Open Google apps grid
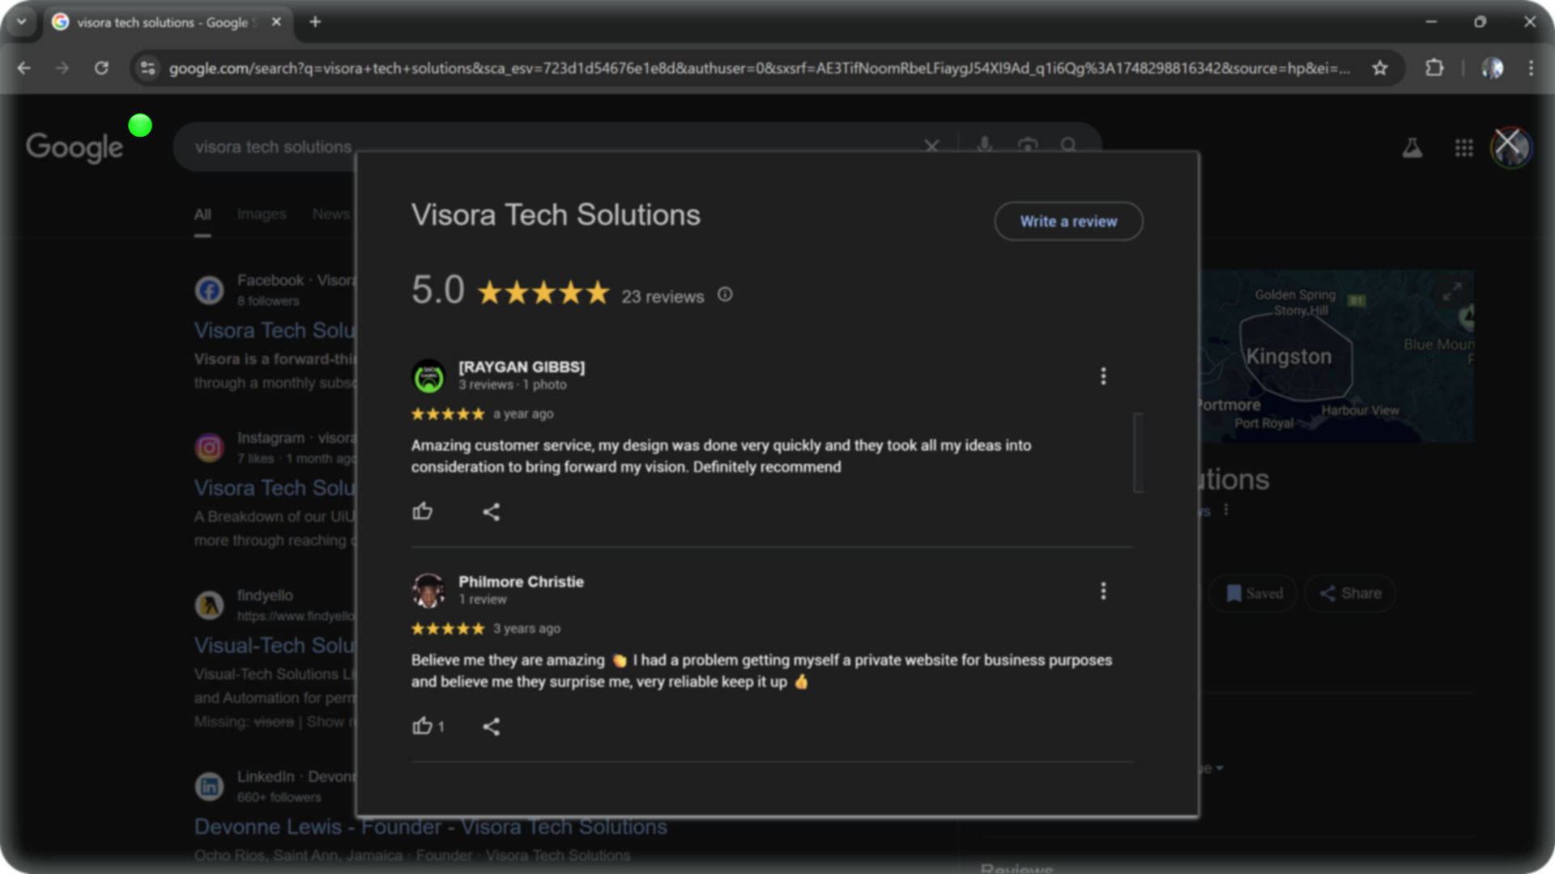The height and width of the screenshot is (874, 1555). pyautogui.click(x=1463, y=147)
